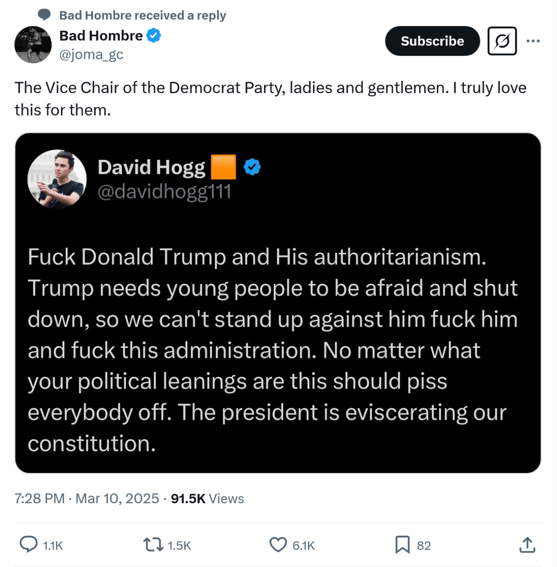
Task: Click the share upload icon
Action: [x=527, y=545]
